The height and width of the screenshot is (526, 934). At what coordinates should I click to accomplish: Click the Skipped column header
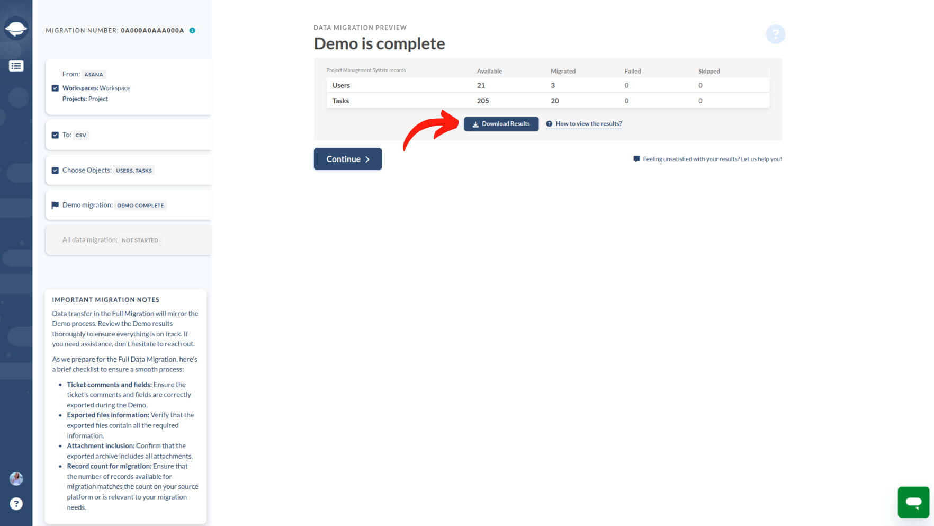pos(708,71)
